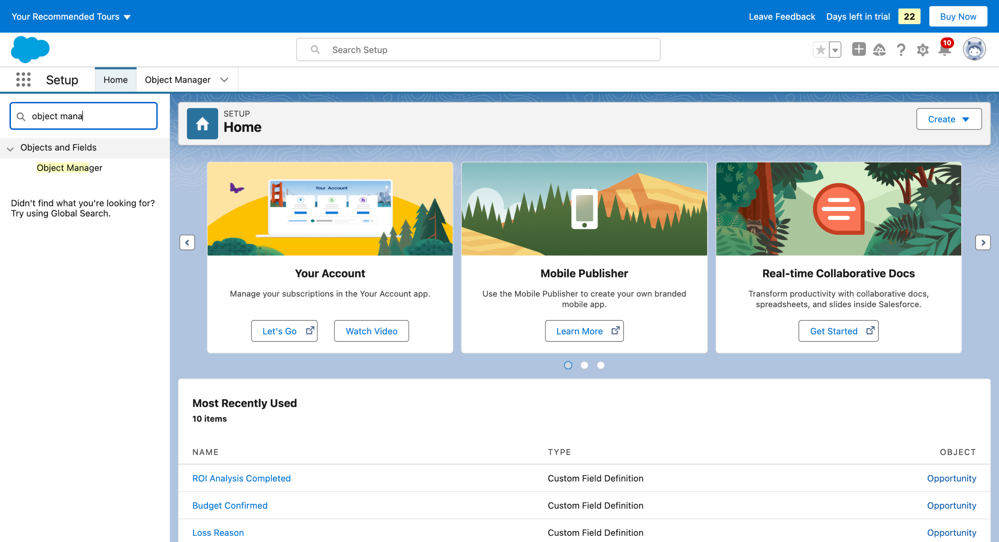Click the Setup Home house icon
Screen dimensions: 999x542
pyautogui.click(x=202, y=124)
